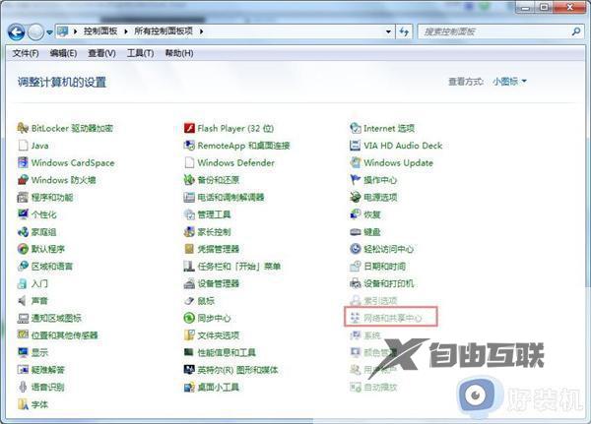591x424 pixels.
Task: Open the 桌面小工具 link
Action: click(219, 387)
